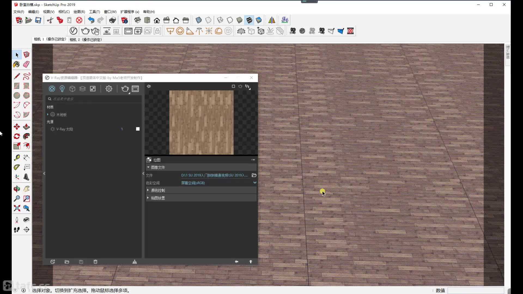Click delete trash button in Asset Editor
This screenshot has height=294, width=523.
coord(95,262)
